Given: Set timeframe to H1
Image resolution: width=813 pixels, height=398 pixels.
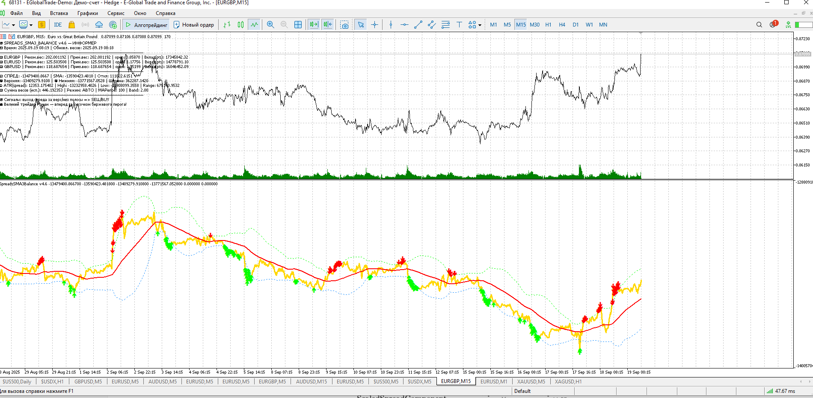Looking at the screenshot, I should tap(548, 25).
